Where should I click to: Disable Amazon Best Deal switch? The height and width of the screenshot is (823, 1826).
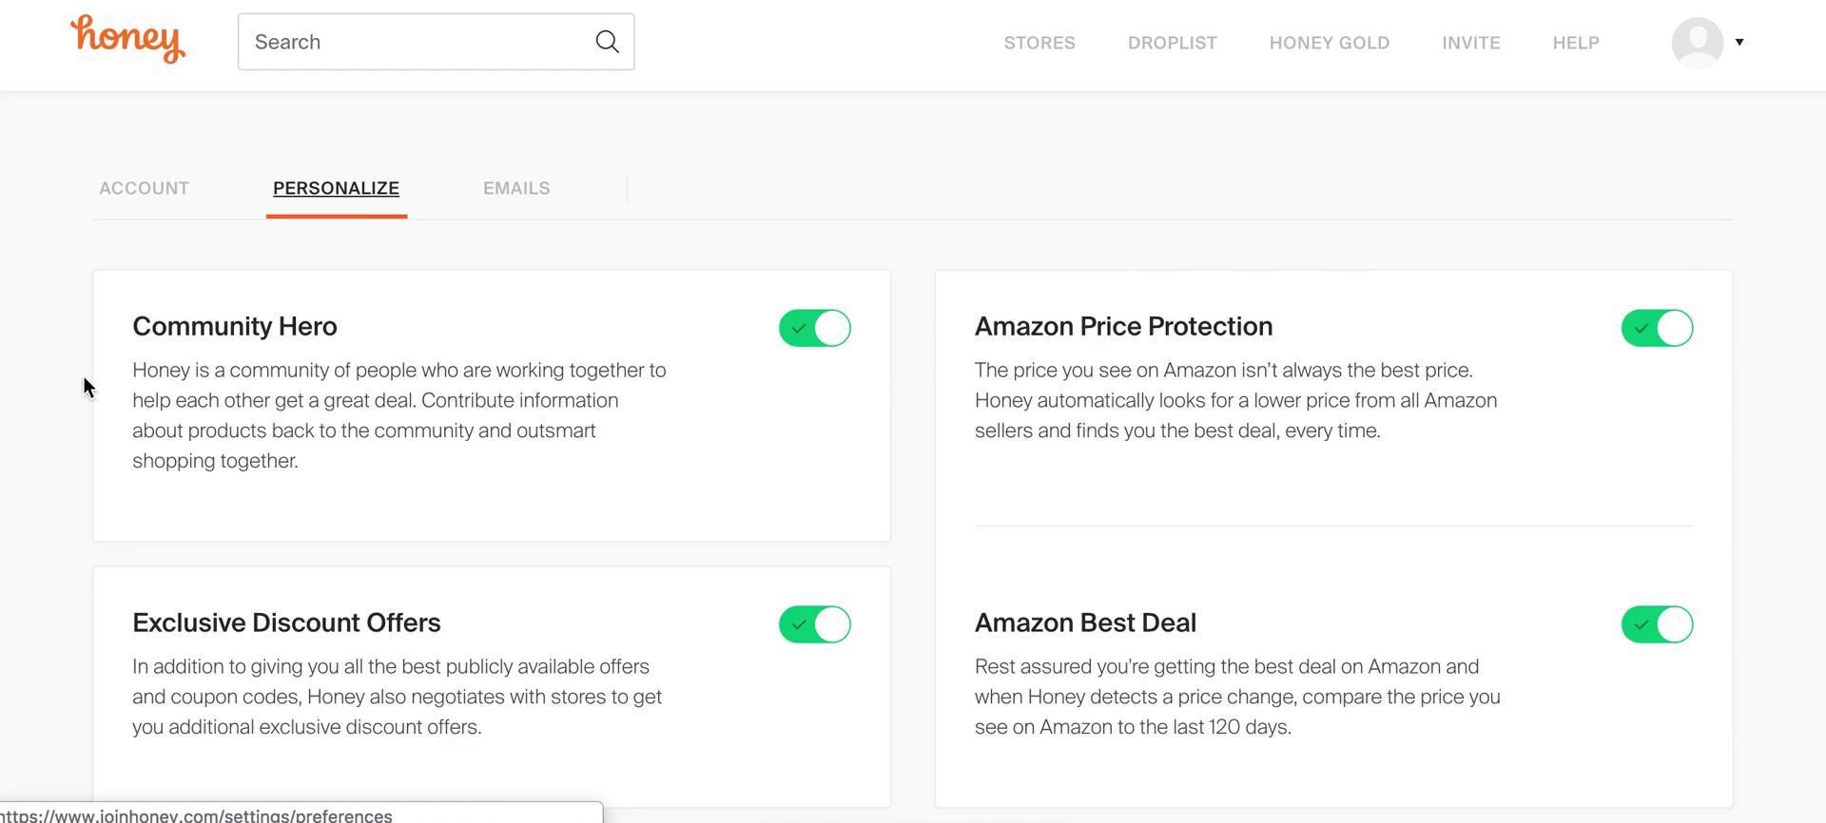1657,624
